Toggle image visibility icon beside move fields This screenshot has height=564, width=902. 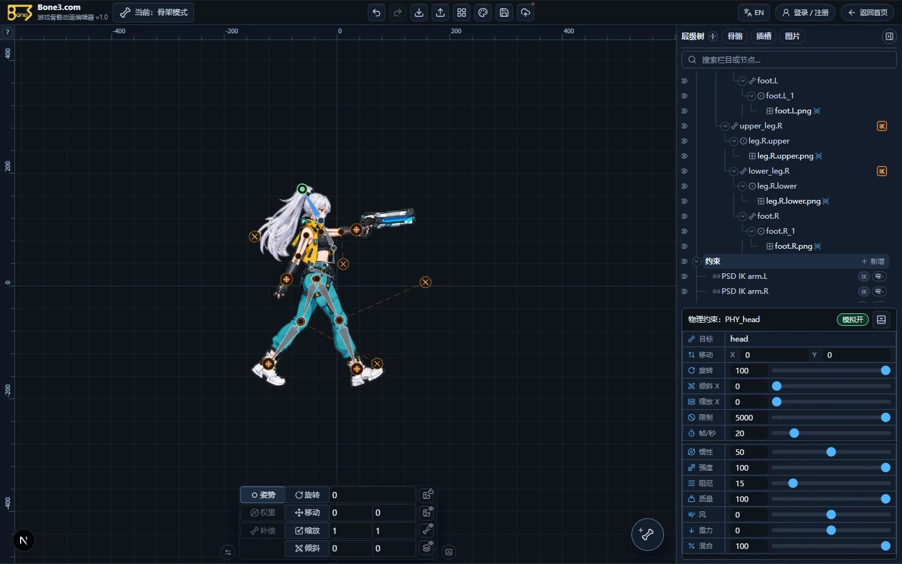click(x=427, y=513)
